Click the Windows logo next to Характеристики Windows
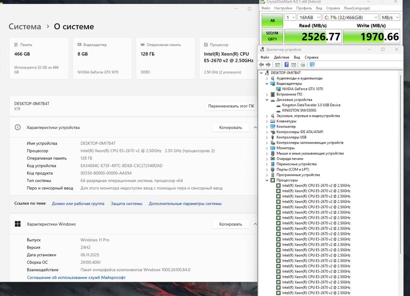This screenshot has width=410, height=296. [x=17, y=224]
